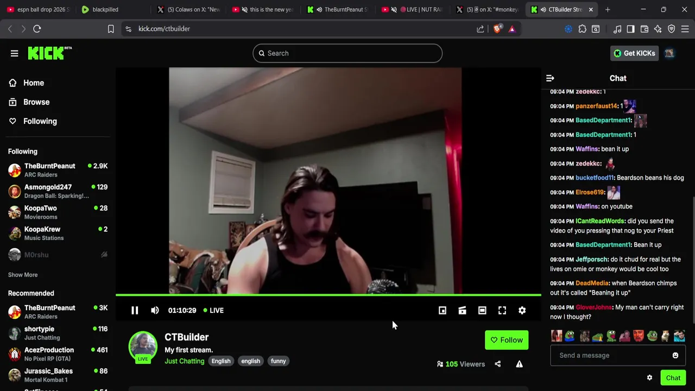Click share page icon in address bar
This screenshot has height=391, width=695.
(x=481, y=29)
